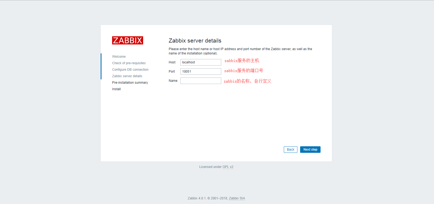The width and height of the screenshot is (434, 204).
Task: Open the GPL v2 license link
Action: click(x=228, y=167)
